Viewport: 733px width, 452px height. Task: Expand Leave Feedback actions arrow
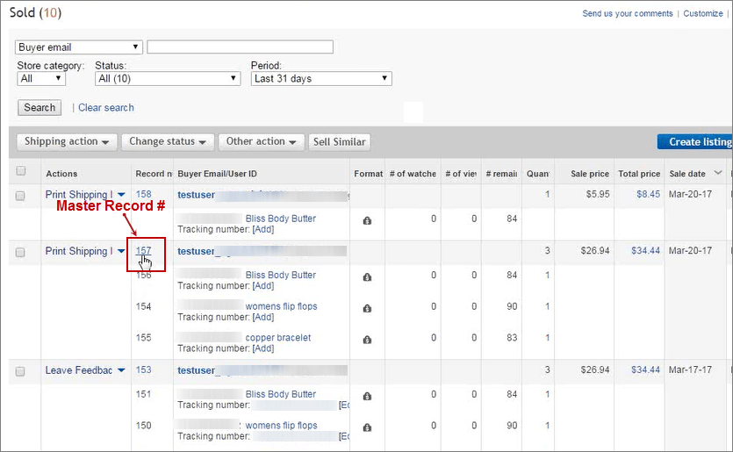point(121,370)
